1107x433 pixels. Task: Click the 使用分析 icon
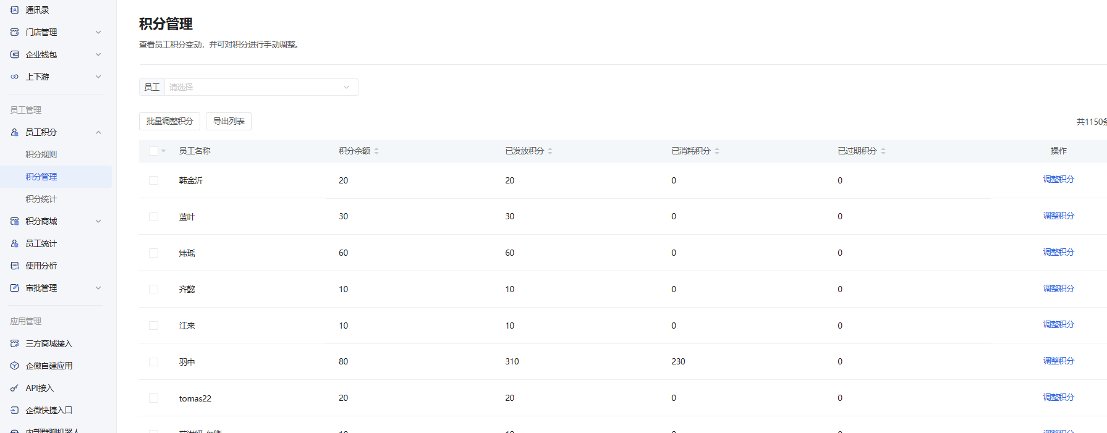15,266
